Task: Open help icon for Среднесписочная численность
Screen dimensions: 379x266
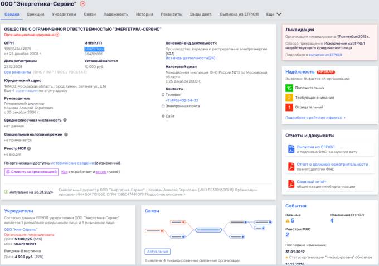Action: (x=65, y=120)
